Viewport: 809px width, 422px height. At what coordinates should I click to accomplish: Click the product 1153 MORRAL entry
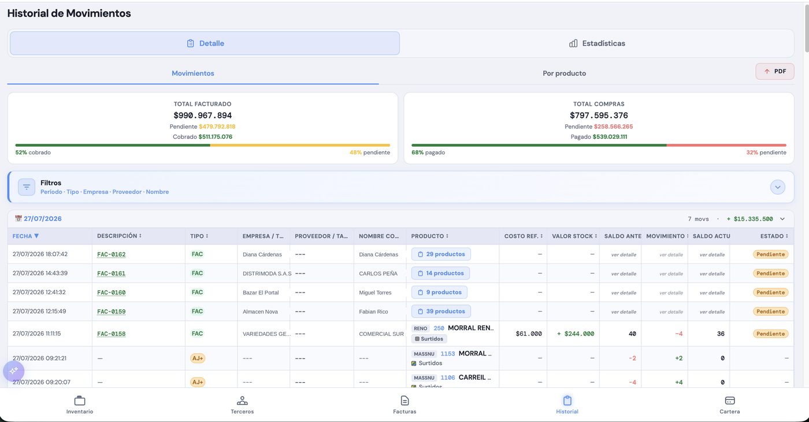452,358
